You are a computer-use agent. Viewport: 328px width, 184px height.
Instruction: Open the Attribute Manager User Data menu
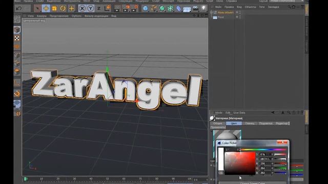coord(239,112)
